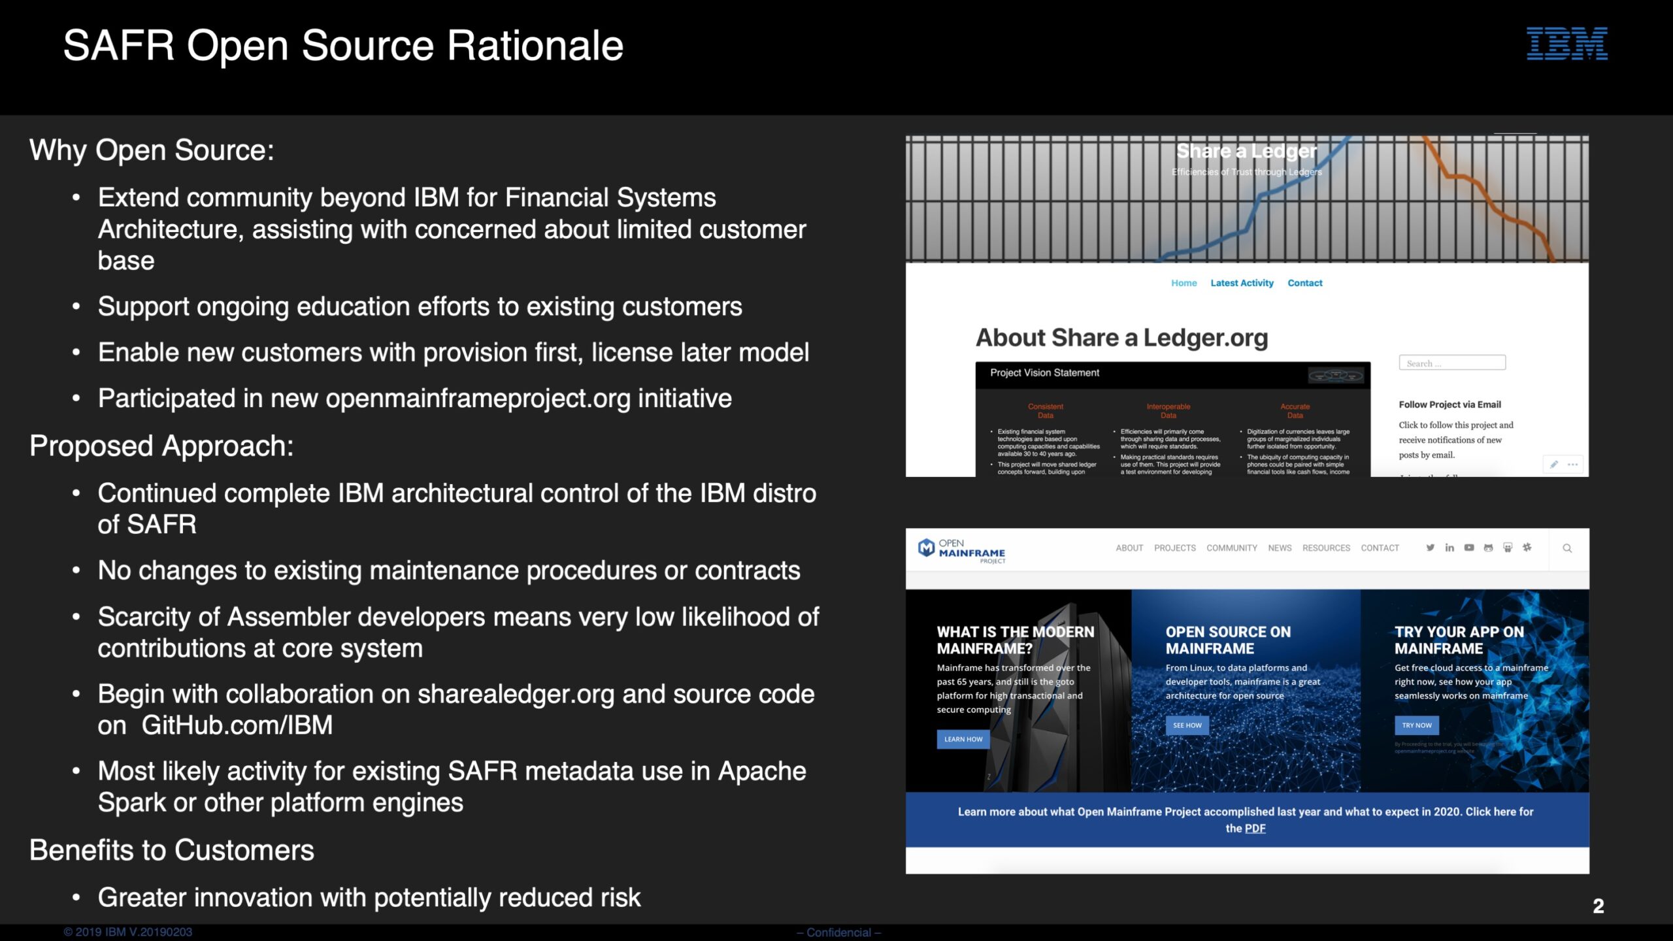Click the Share a Ledger banner title
Screen dimensions: 1673x941
pyautogui.click(x=1246, y=151)
